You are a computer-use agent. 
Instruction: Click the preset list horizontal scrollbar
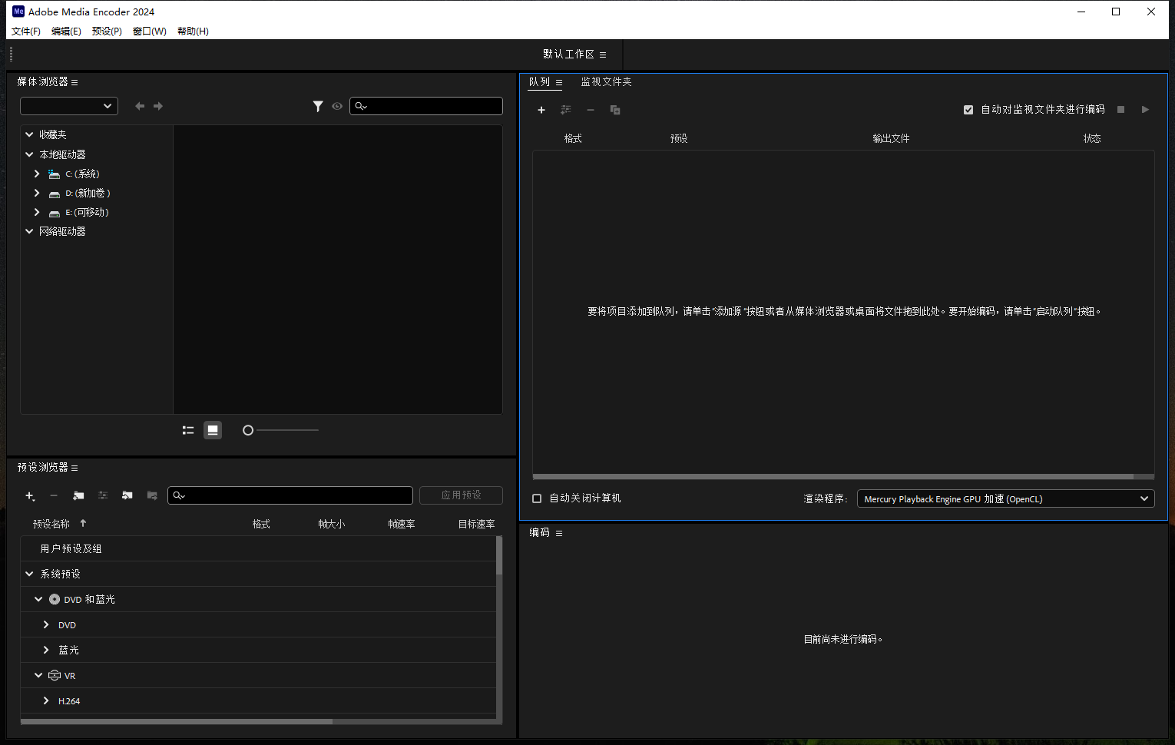pos(177,721)
